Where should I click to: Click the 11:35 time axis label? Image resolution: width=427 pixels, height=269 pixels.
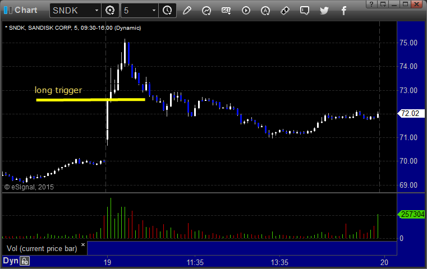195,262
